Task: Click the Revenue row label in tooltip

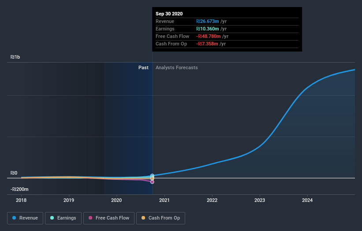Action: pos(165,21)
